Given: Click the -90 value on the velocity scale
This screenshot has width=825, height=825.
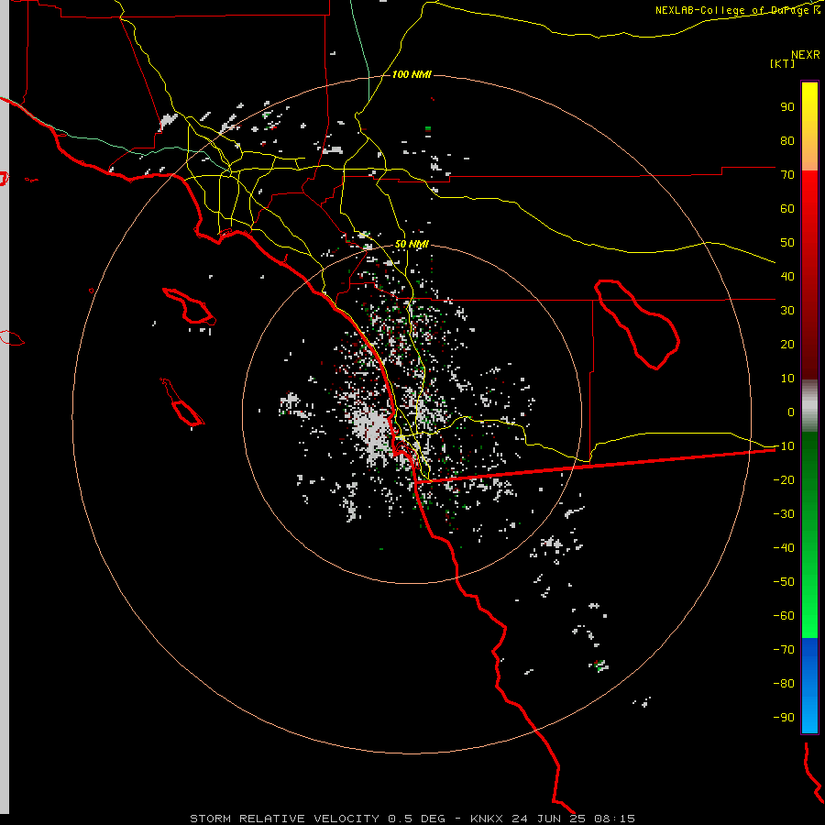Looking at the screenshot, I should 784,718.
